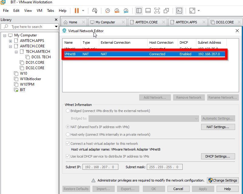Close the My Computer tab

(123, 22)
